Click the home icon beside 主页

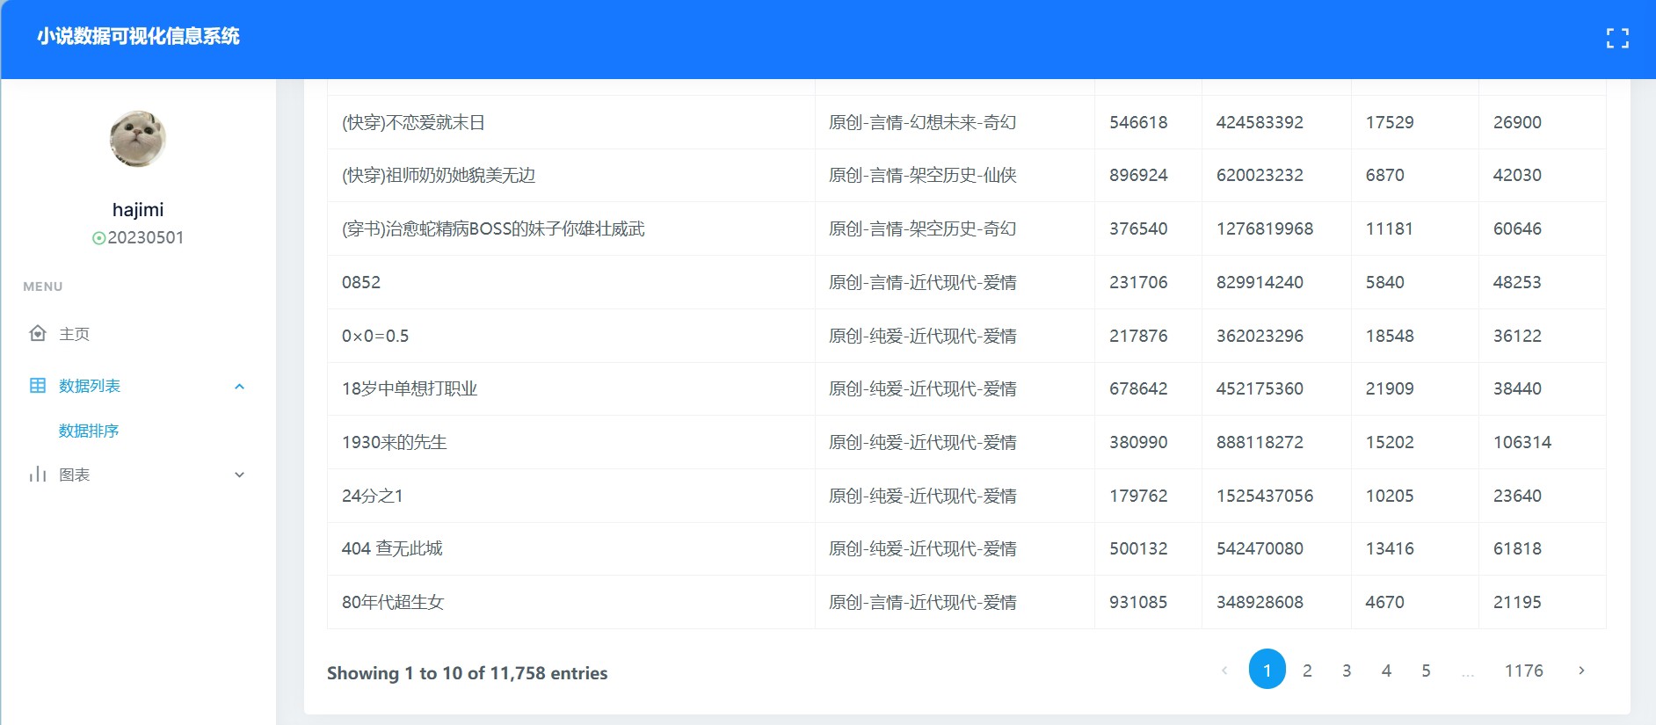pos(38,334)
